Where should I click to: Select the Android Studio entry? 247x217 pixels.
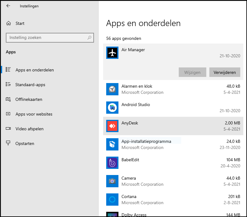click(173, 108)
